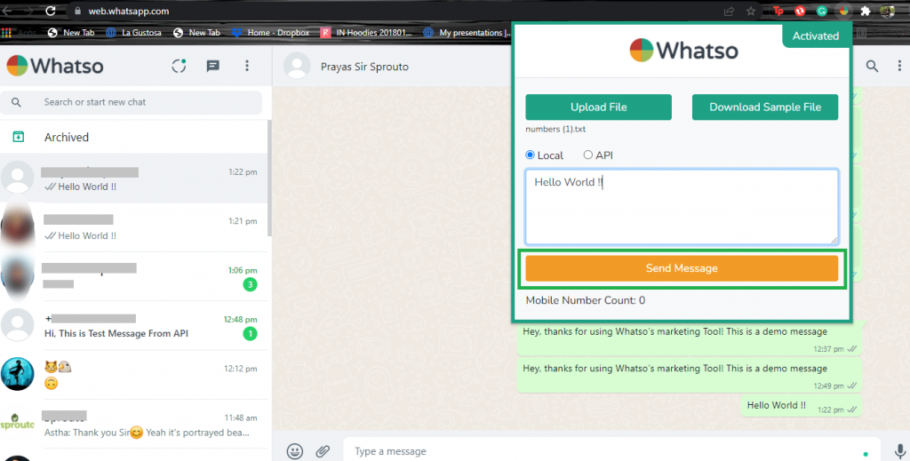Click the numbers (1).txt file name
This screenshot has height=461, width=910.
pos(555,130)
